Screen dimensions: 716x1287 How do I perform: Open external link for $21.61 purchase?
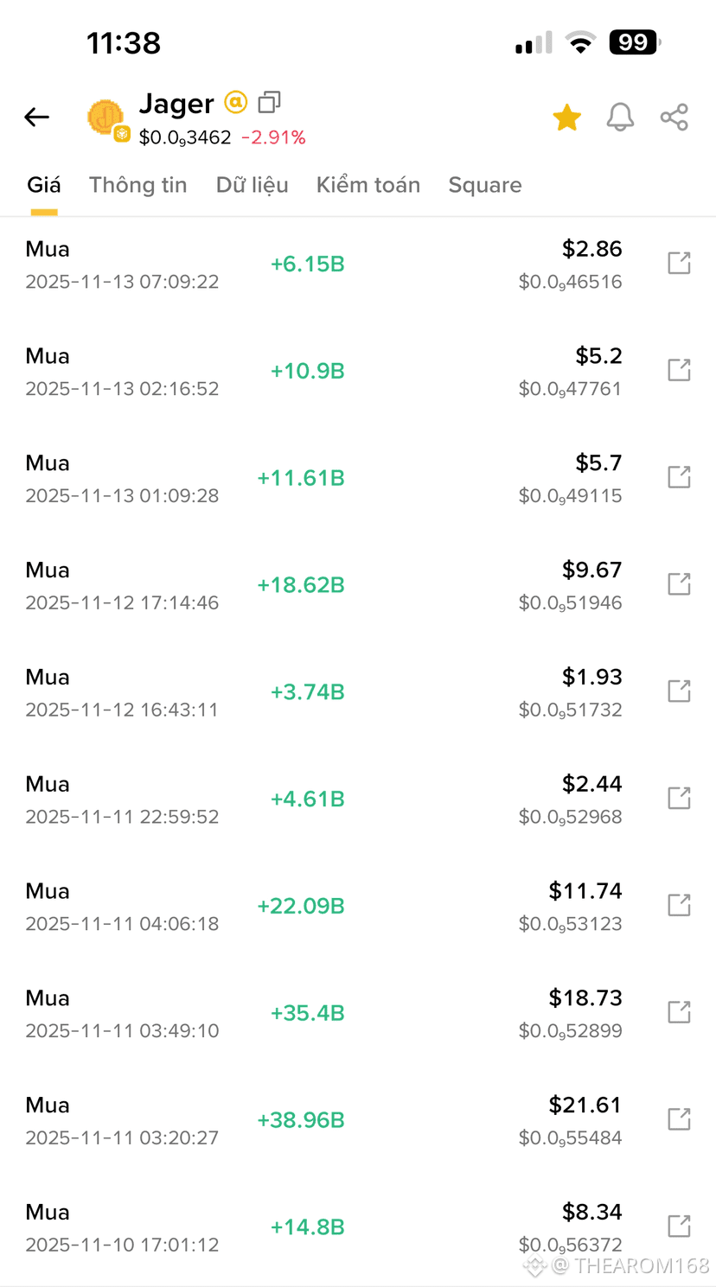point(680,1119)
